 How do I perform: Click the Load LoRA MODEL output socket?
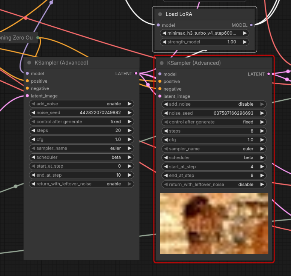[x=251, y=25]
